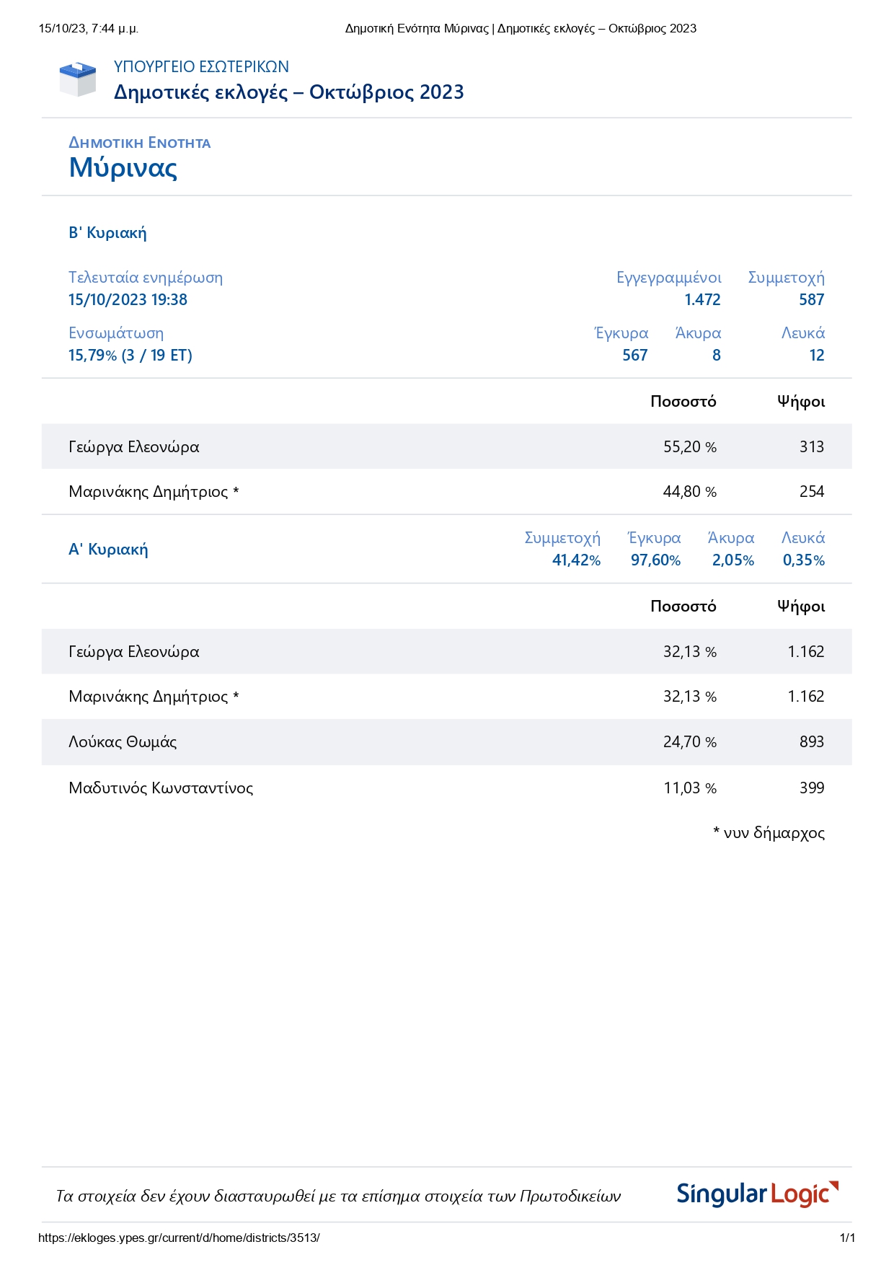
Task: Click Μαδυτινός Κωνσταντίνος candidate row
Action: [161, 788]
